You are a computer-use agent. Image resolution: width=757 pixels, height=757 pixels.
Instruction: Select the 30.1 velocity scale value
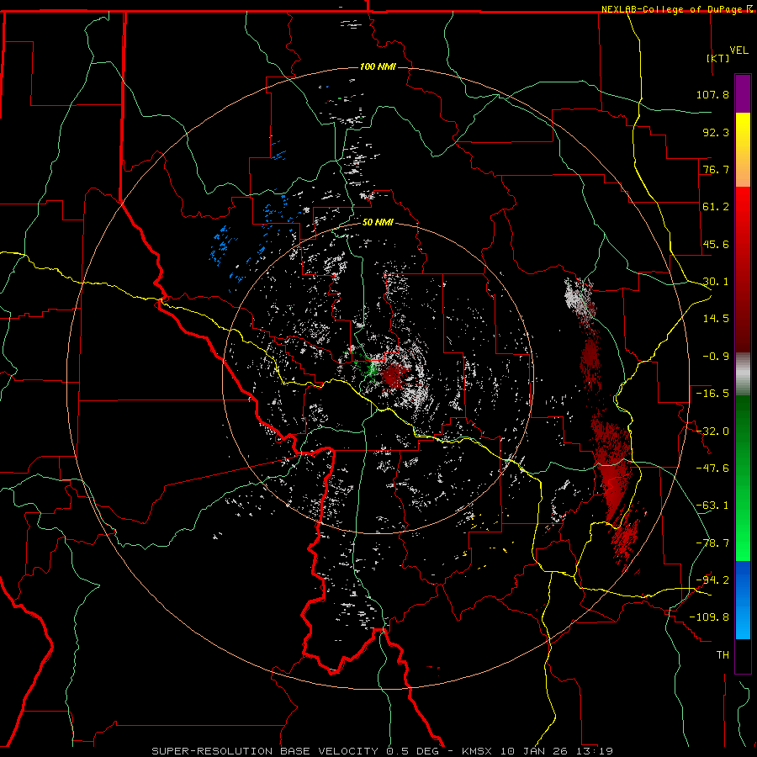(716, 282)
